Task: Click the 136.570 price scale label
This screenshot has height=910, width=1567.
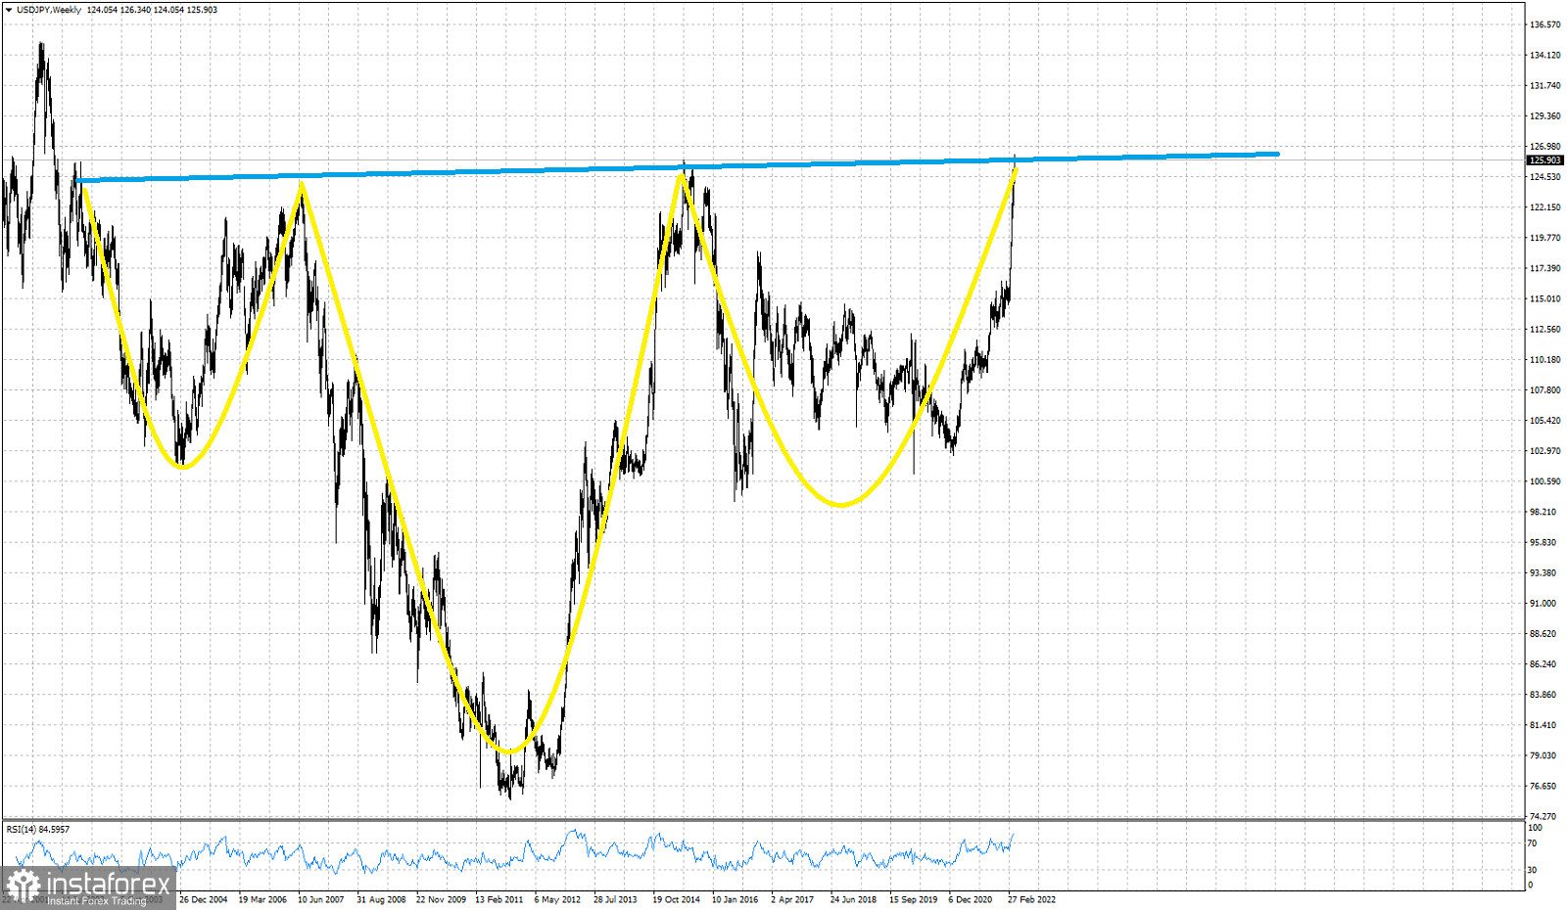Action: [x=1544, y=24]
